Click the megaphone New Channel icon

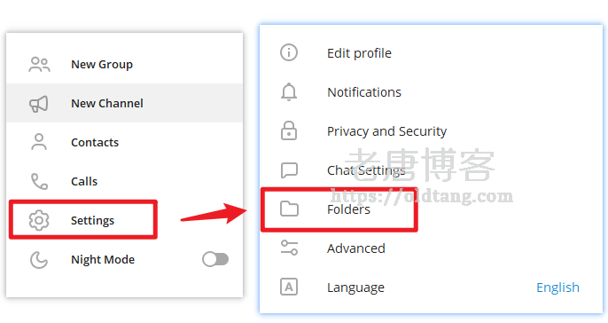39,104
